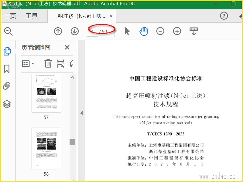Delete selected page thumbnail with trash icon
Viewport: 243px width, 182px height.
pos(48,63)
